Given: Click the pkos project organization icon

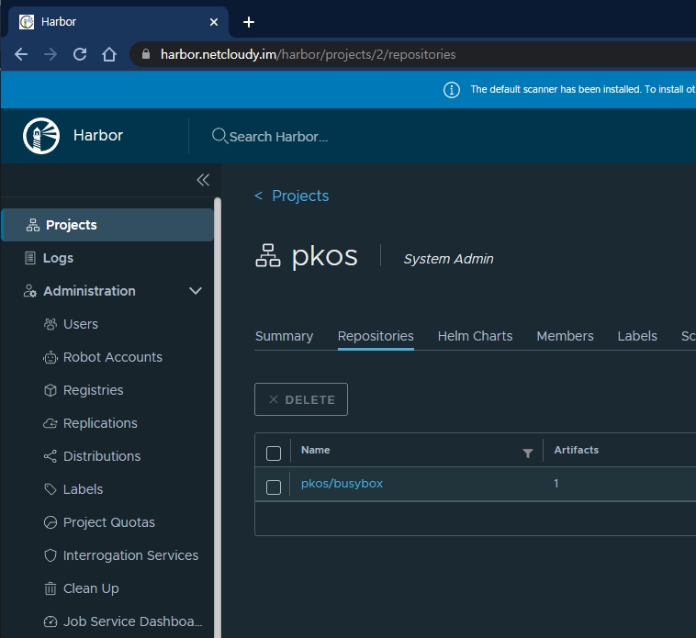Looking at the screenshot, I should pyautogui.click(x=268, y=255).
